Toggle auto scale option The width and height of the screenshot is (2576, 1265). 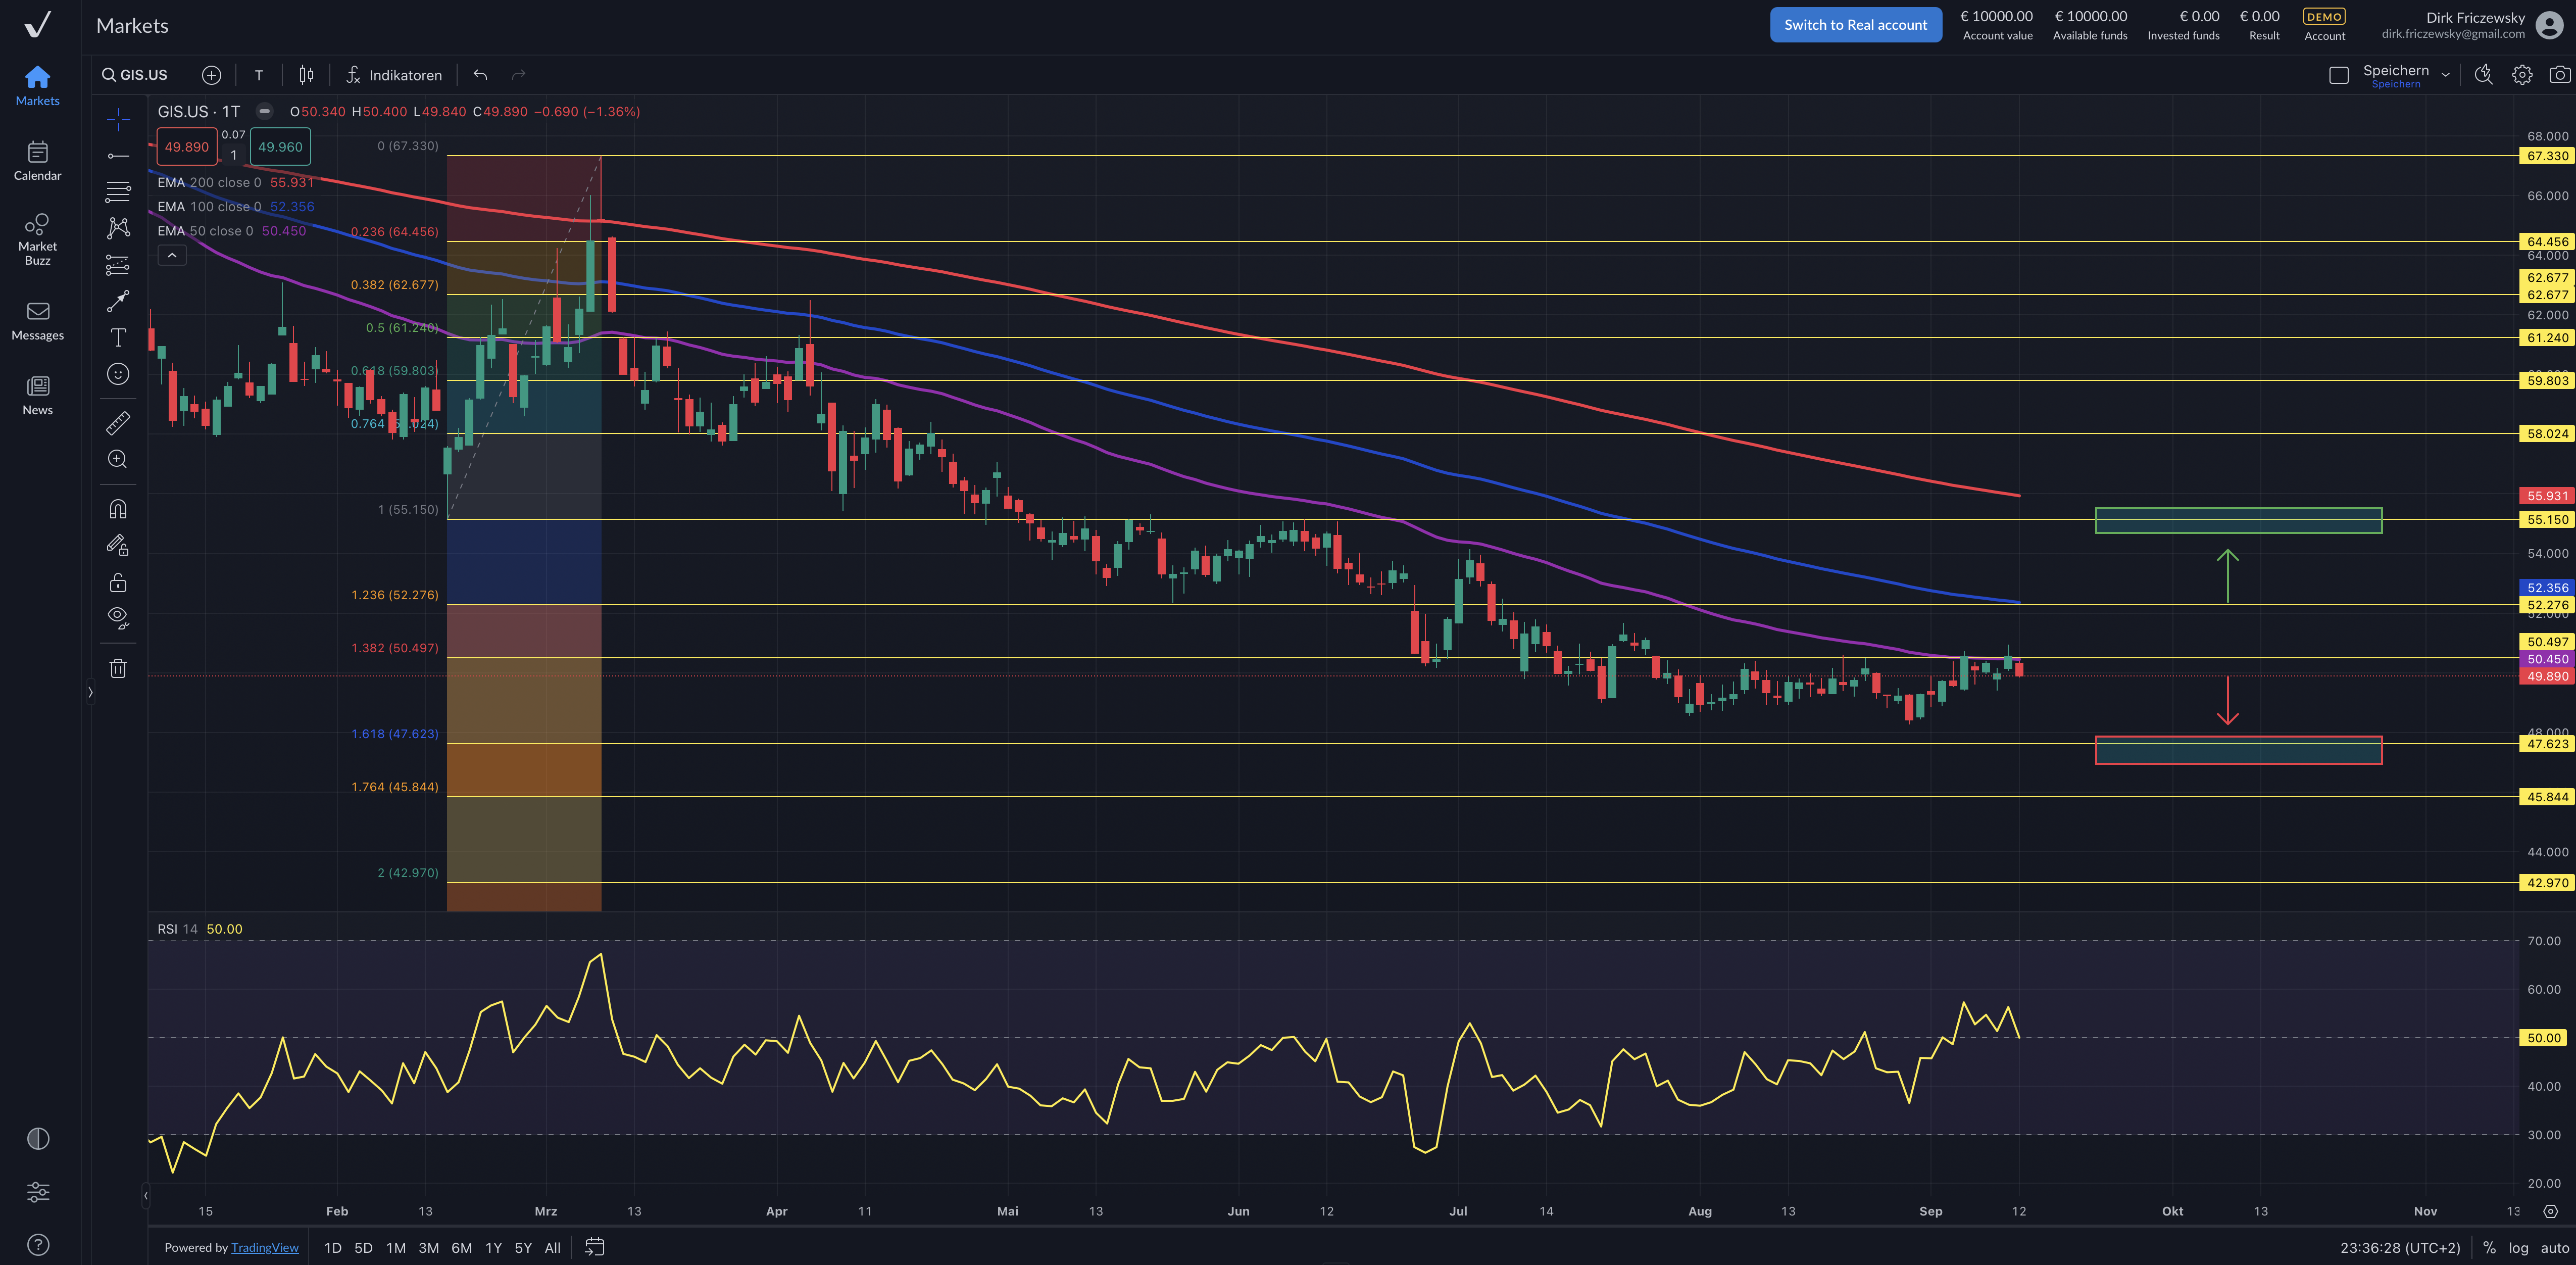click(x=2554, y=1247)
